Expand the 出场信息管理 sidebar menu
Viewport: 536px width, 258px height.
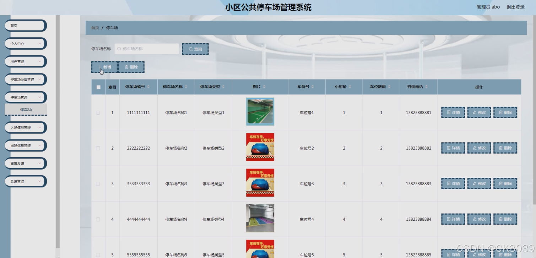pos(25,146)
